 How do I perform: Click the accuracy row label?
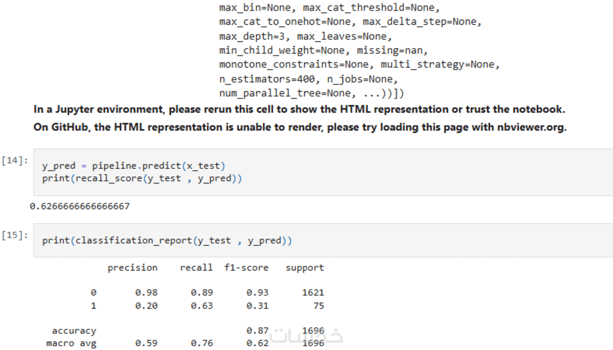pyautogui.click(x=74, y=331)
